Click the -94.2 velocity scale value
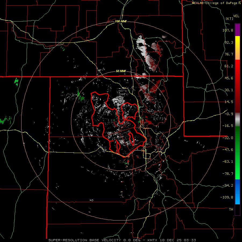The image size is (242, 242). 228,185
